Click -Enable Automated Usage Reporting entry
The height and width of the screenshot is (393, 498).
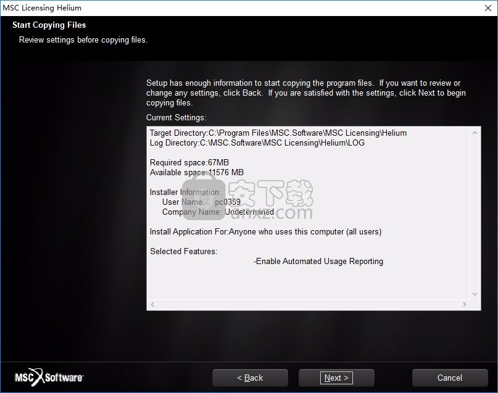(318, 261)
